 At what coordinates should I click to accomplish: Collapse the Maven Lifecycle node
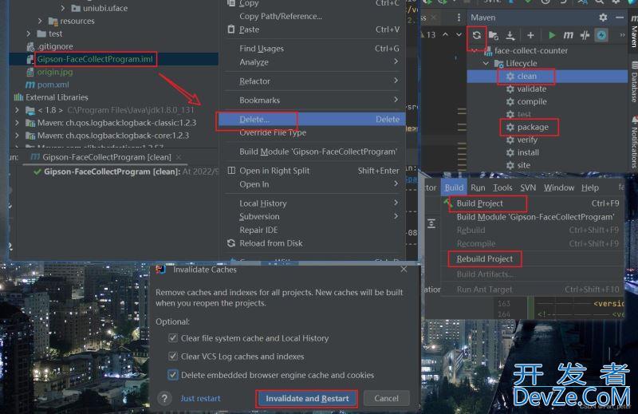coord(486,64)
